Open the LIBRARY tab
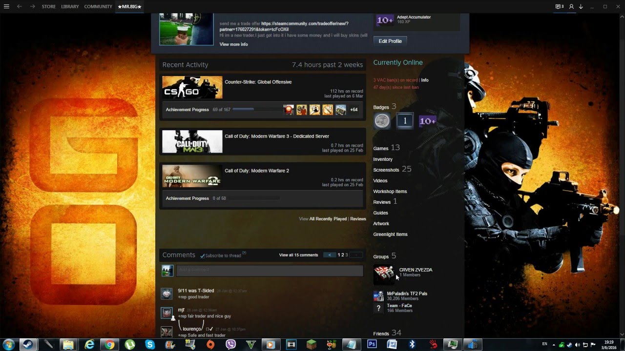The image size is (625, 351). (70, 6)
